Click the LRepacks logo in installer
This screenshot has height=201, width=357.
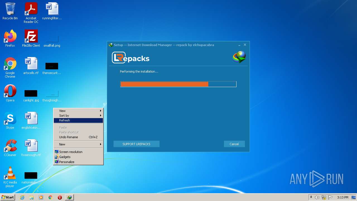click(131, 58)
